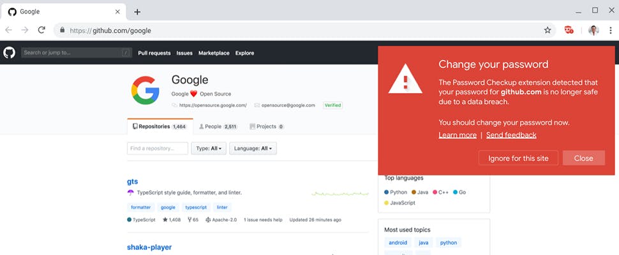The width and height of the screenshot is (619, 255).
Task: Click the Send feedback link
Action: [x=511, y=135]
